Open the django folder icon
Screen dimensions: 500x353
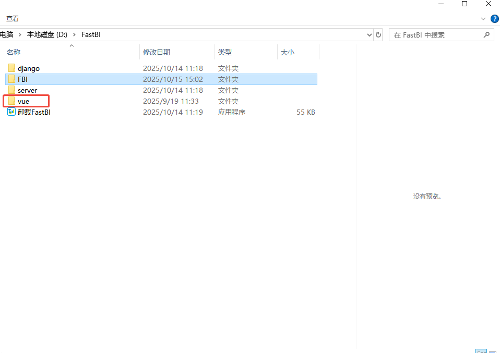(x=11, y=68)
